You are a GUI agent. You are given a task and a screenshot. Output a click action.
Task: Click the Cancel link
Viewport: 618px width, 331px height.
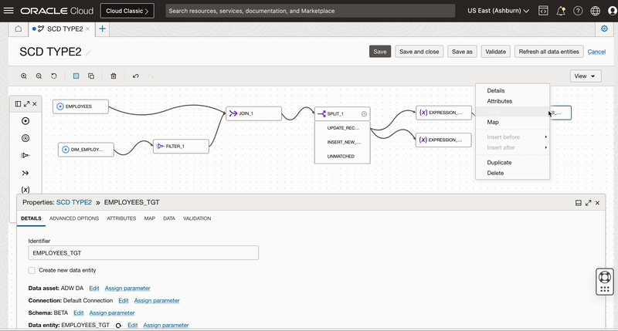coord(596,52)
